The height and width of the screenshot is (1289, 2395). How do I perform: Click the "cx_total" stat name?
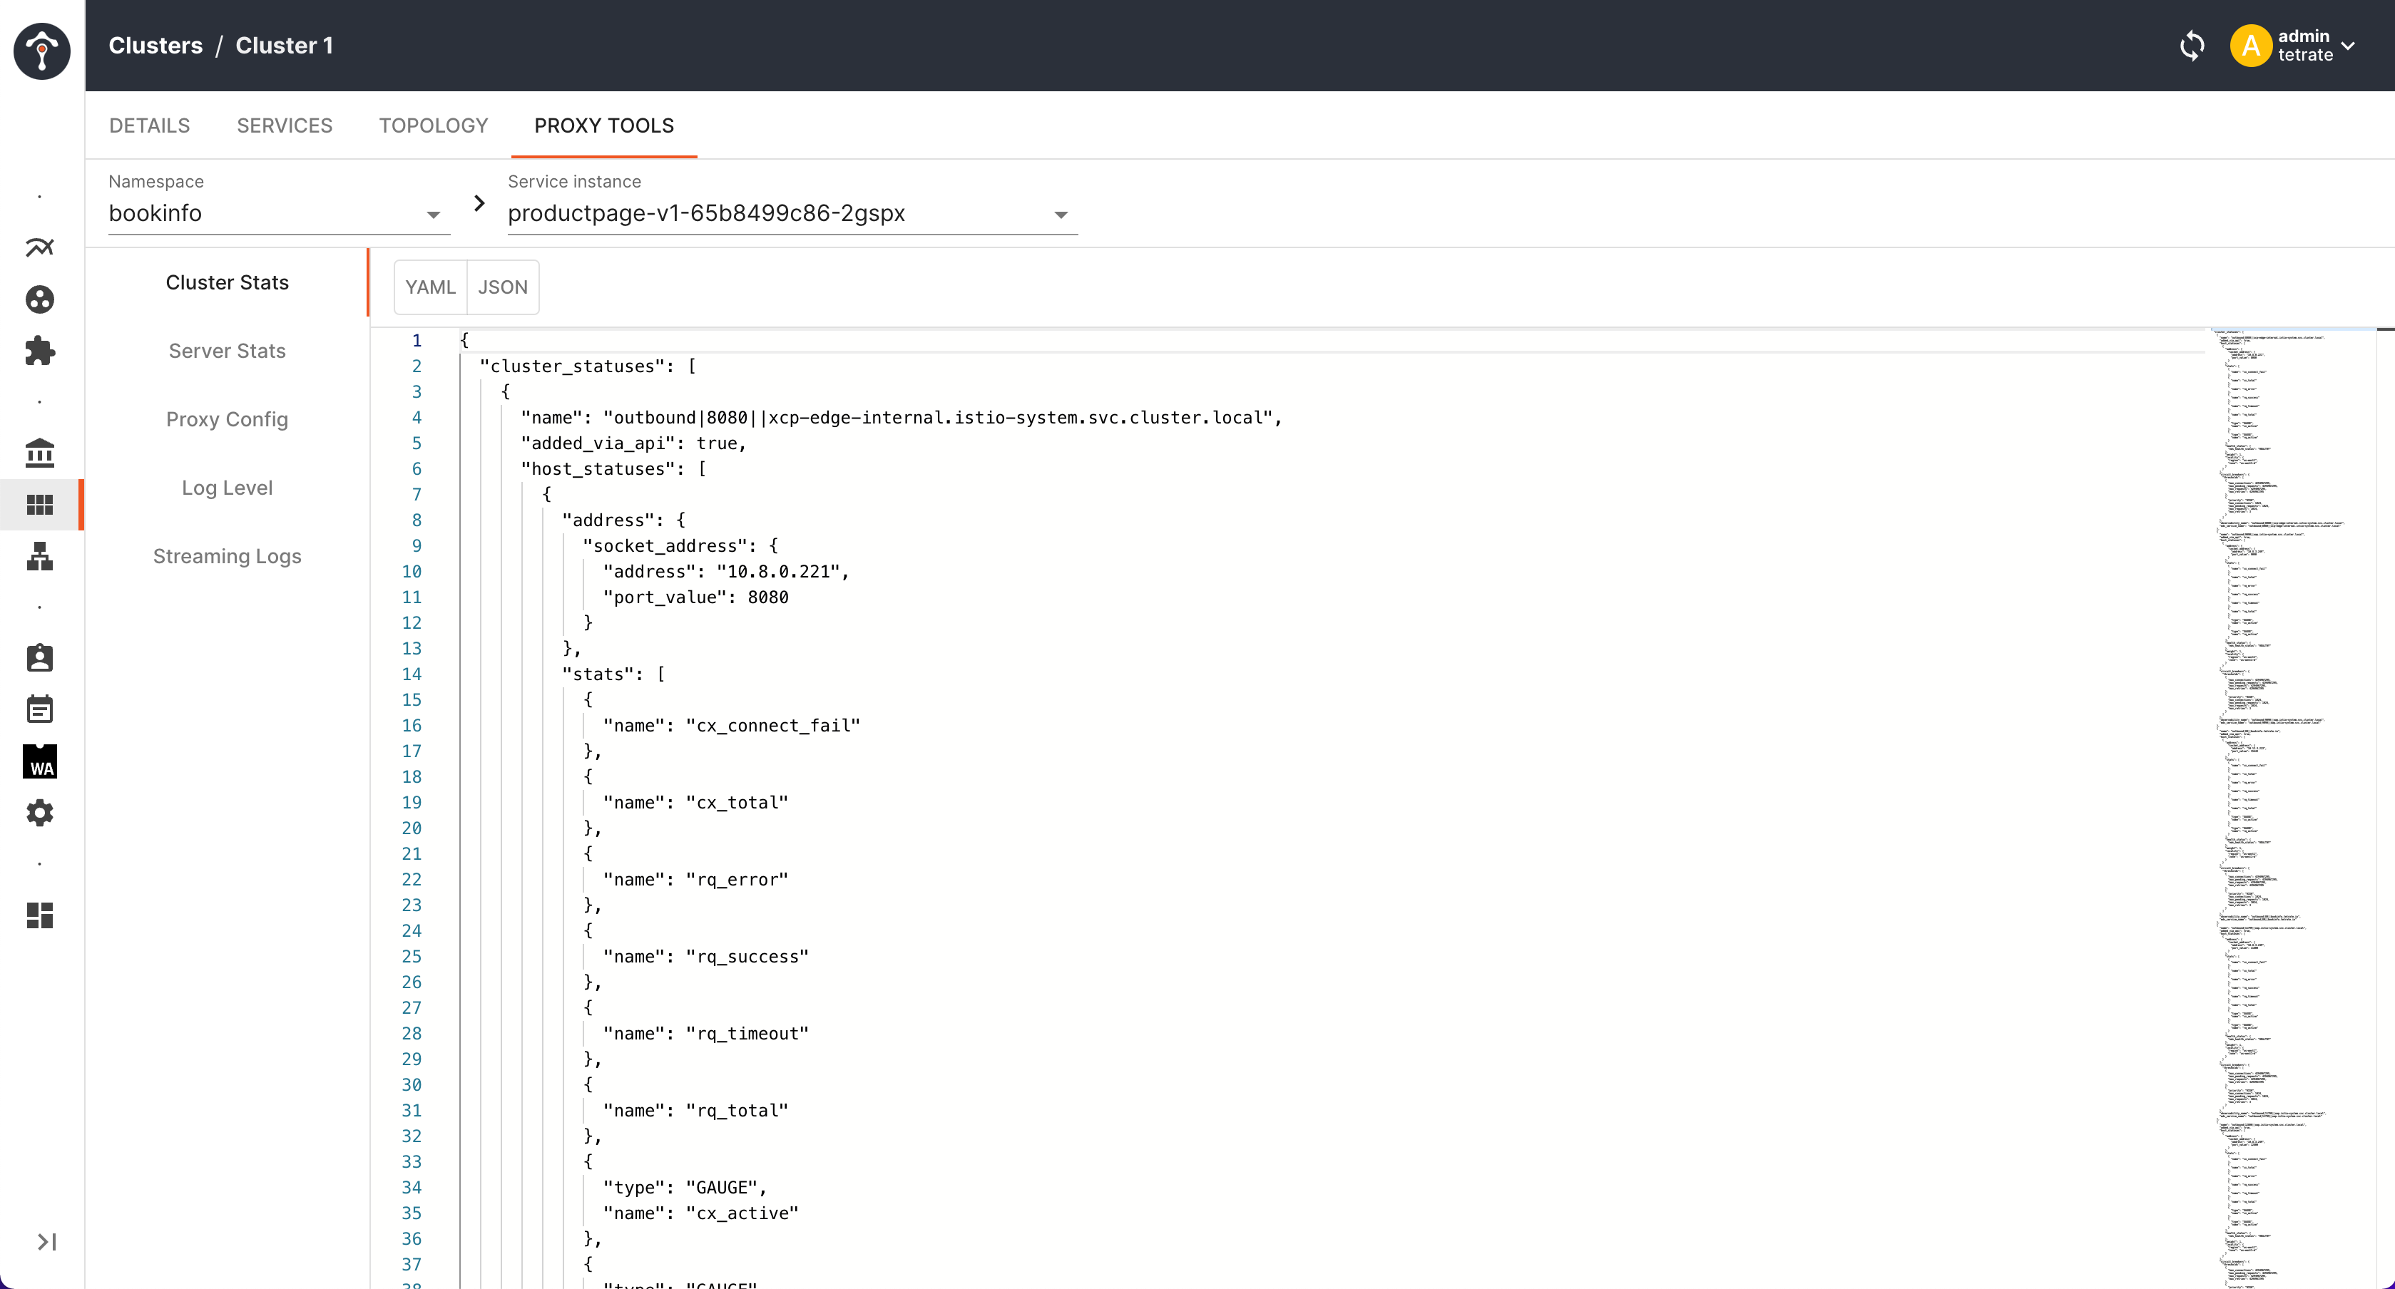[736, 803]
